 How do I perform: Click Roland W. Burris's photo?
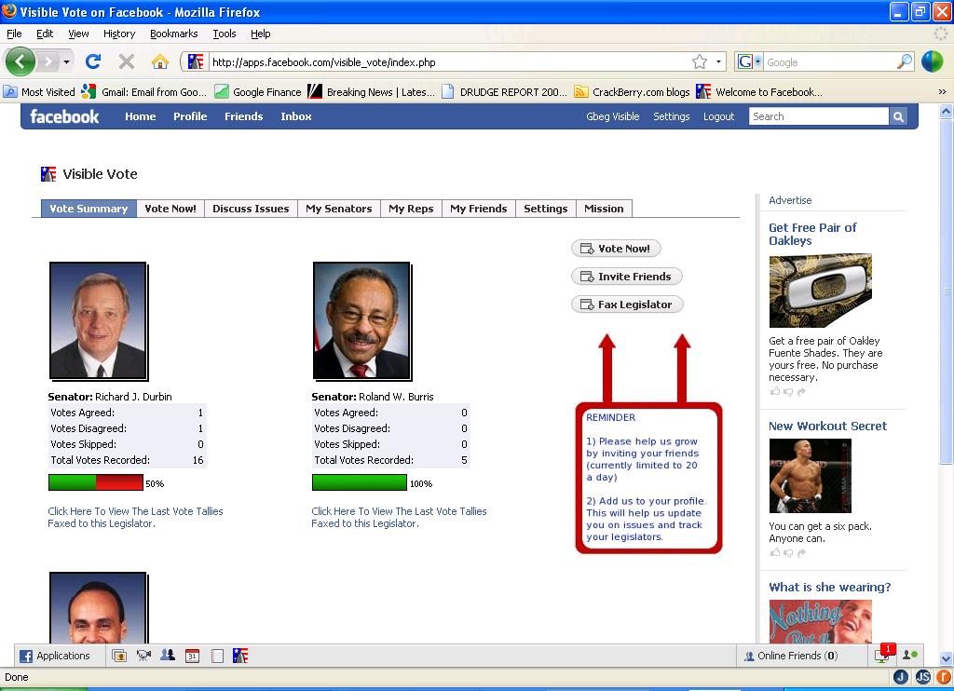pyautogui.click(x=361, y=320)
